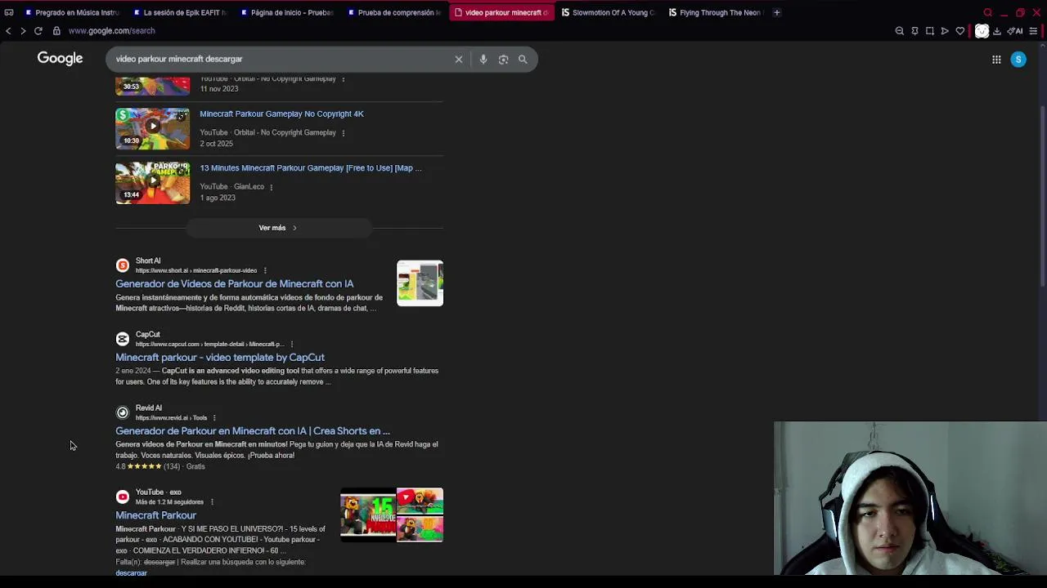
Task: Search by image with Google Lens
Action: (503, 59)
